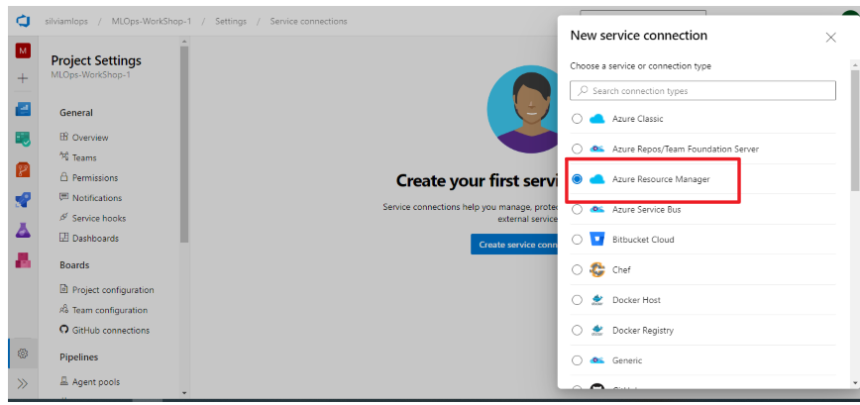Viewport: 860px width, 405px height.
Task: Select the Chef radio button
Action: point(577,269)
